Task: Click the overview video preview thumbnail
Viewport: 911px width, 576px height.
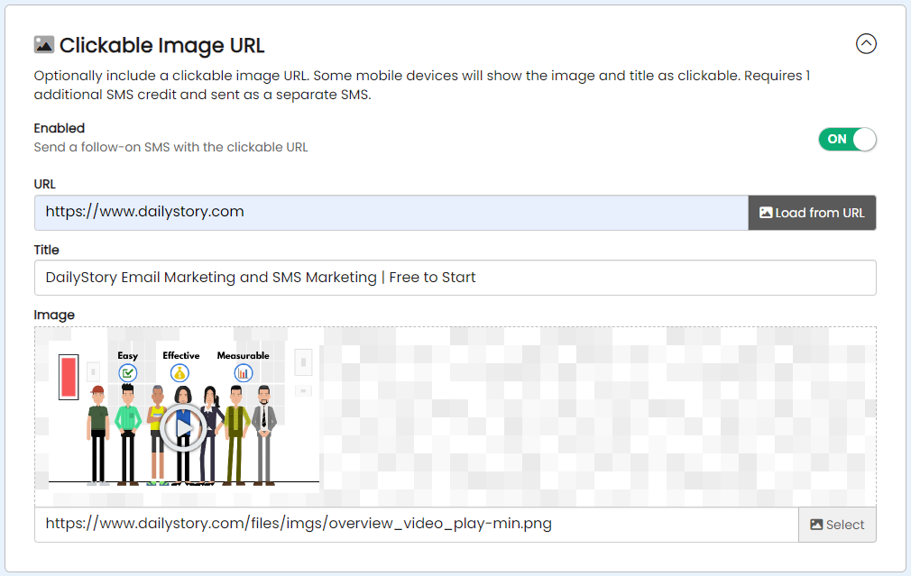Action: 184,416
